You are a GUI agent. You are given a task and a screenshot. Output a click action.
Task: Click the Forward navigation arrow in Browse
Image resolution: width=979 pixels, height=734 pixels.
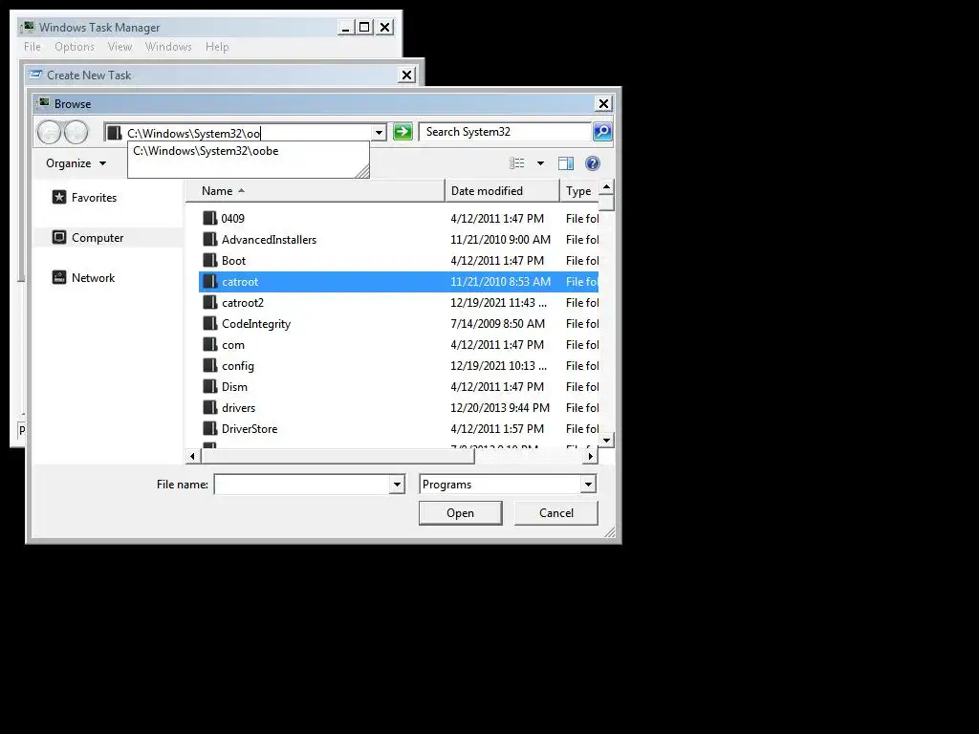pos(76,132)
